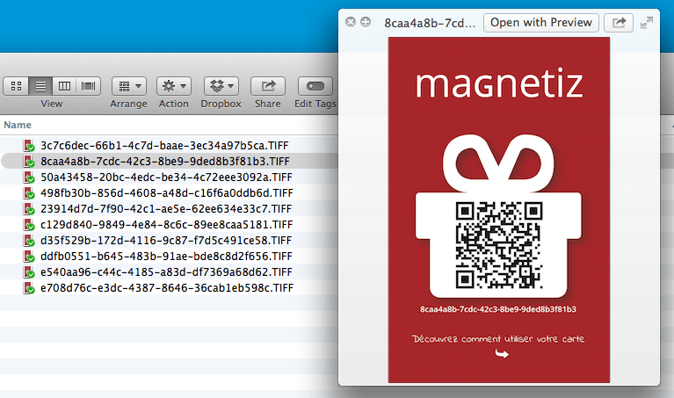The image size is (674, 398).
Task: Expand the Dropbox toolbar menu
Action: point(221,86)
